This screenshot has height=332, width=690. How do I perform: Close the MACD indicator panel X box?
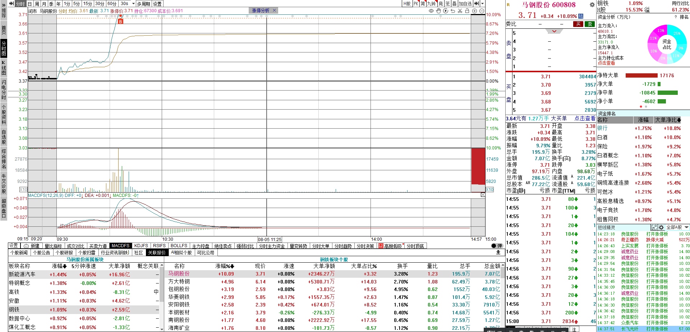tap(483, 195)
